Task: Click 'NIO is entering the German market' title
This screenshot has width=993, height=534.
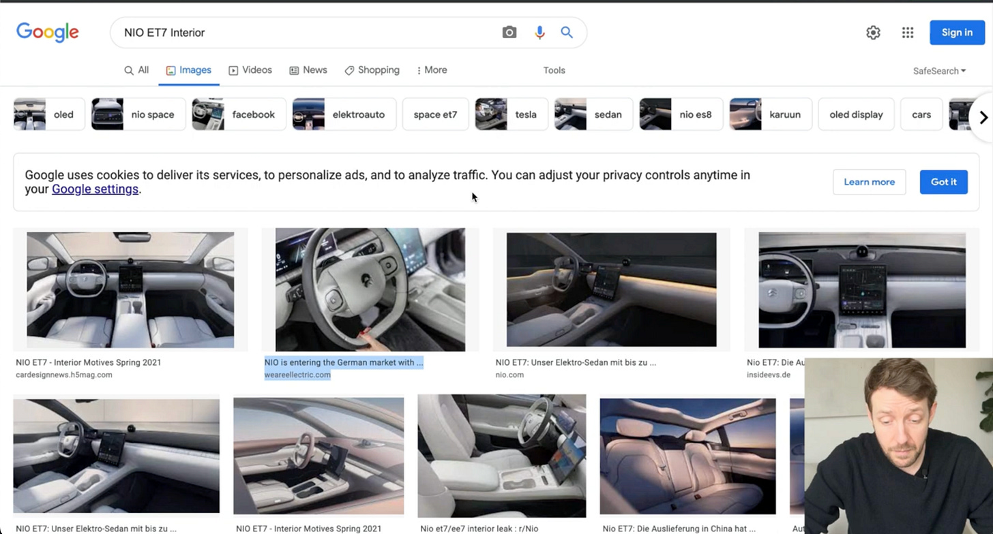Action: pyautogui.click(x=344, y=362)
